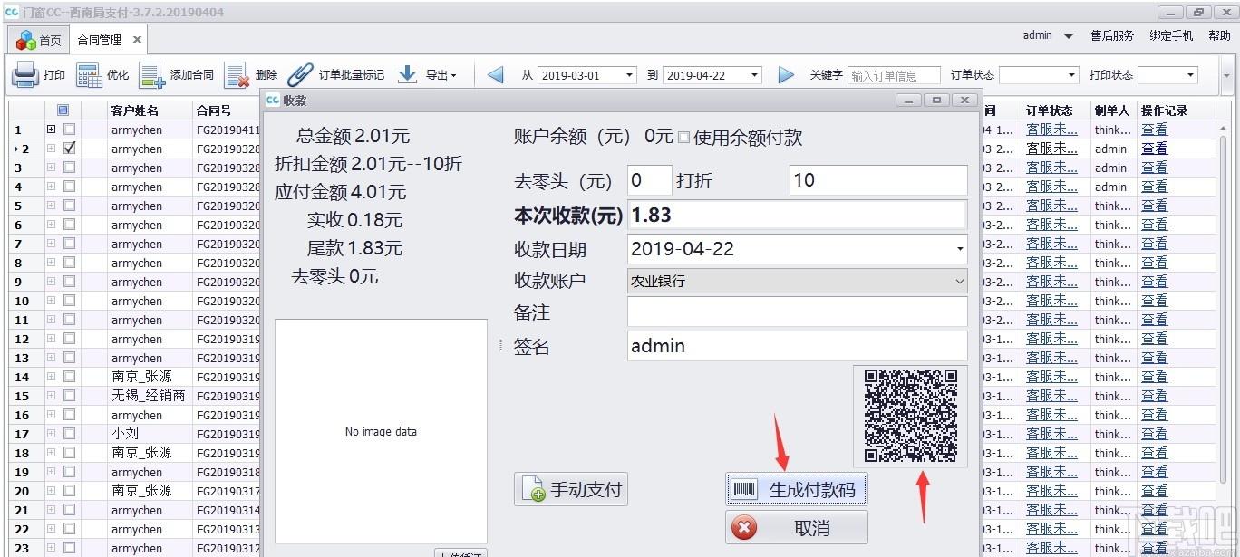
Task: Click the toolbar overflow arrow at far right
Action: [x=1227, y=76]
